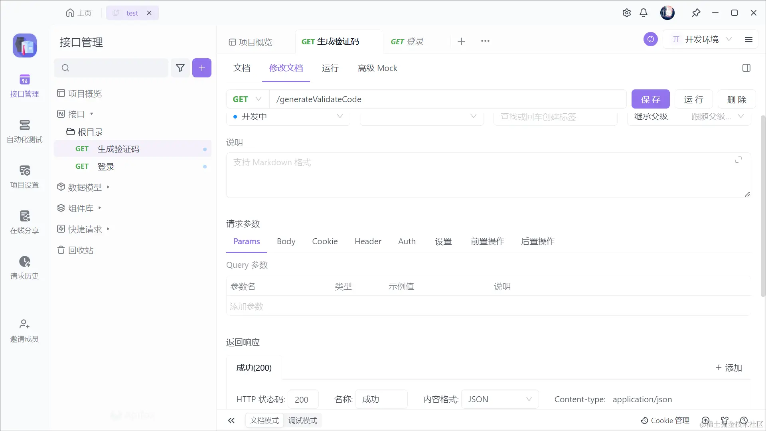Select the Header request parameter tab
The height and width of the screenshot is (431, 766).
(x=368, y=241)
